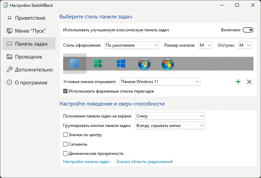Viewport: 261px width, 178px height.
Task: Open the Группировать кнопки панели задач dropdown
Action: pyautogui.click(x=170, y=126)
